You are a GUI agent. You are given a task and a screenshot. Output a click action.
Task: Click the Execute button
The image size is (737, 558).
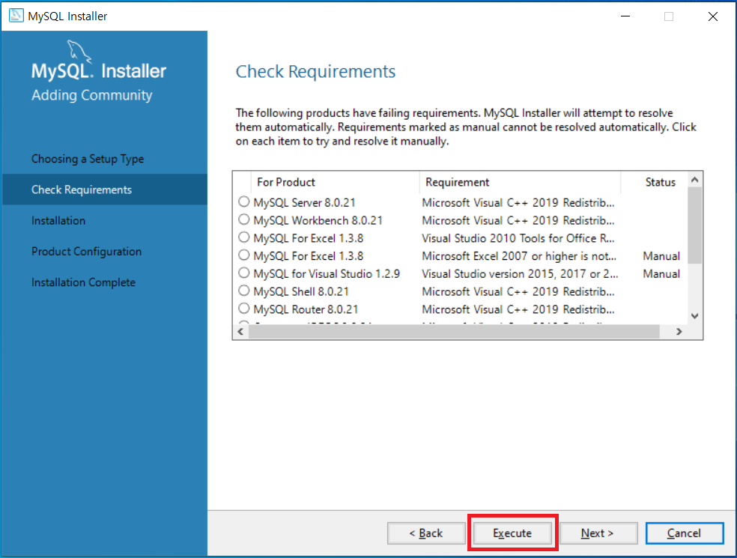coord(512,533)
